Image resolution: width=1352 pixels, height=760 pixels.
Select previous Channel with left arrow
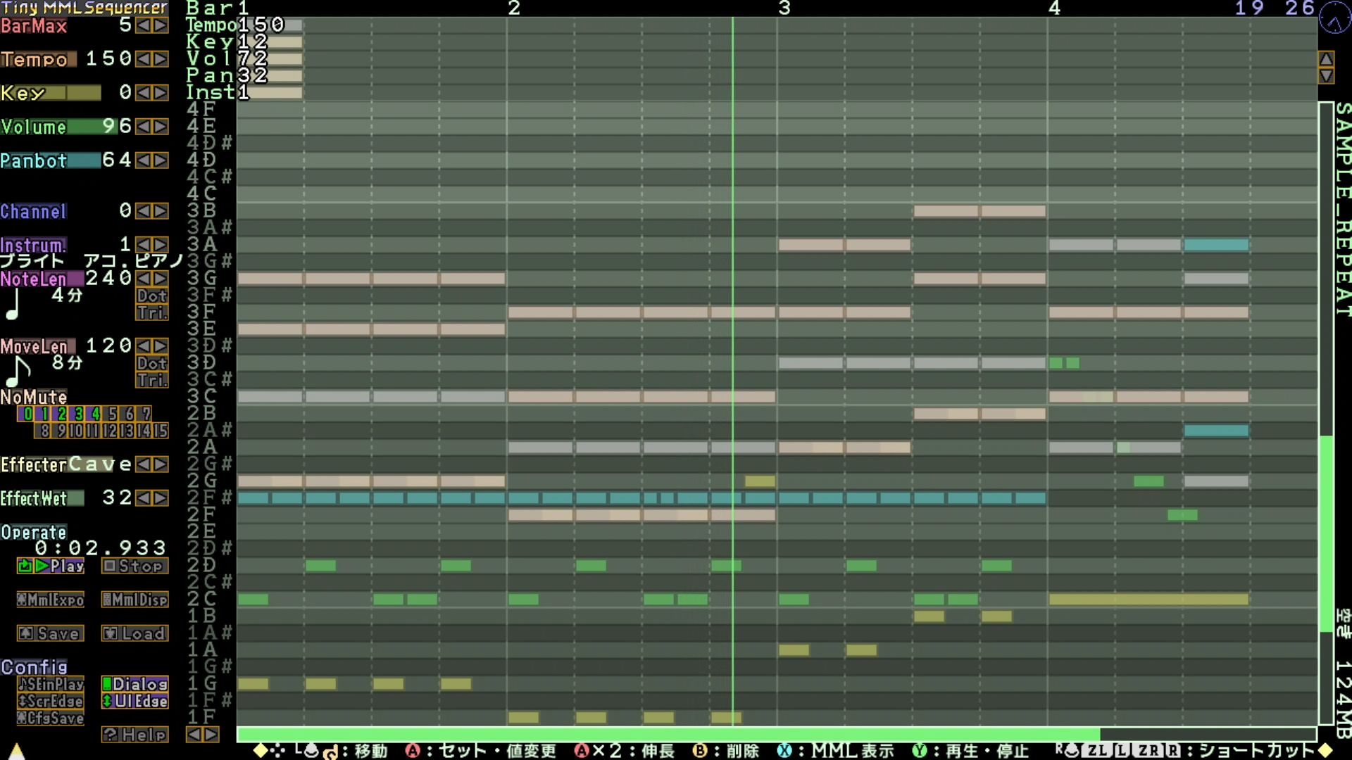[143, 211]
